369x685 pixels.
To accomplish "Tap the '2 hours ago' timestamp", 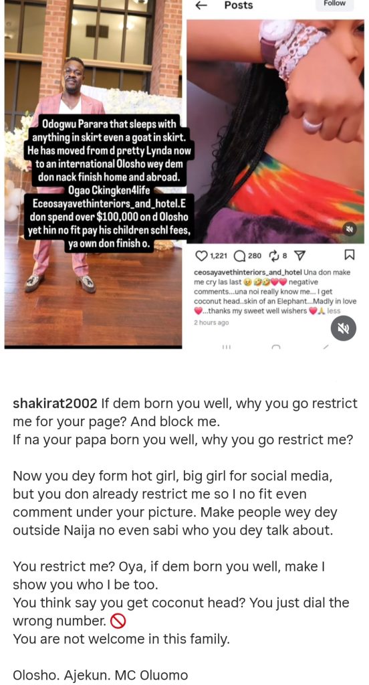I will [211, 323].
